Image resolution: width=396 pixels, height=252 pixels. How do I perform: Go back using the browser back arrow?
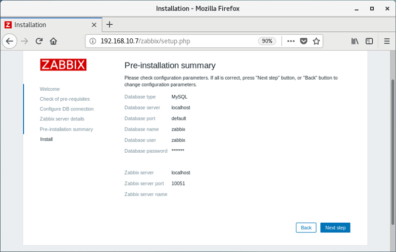pos(10,41)
